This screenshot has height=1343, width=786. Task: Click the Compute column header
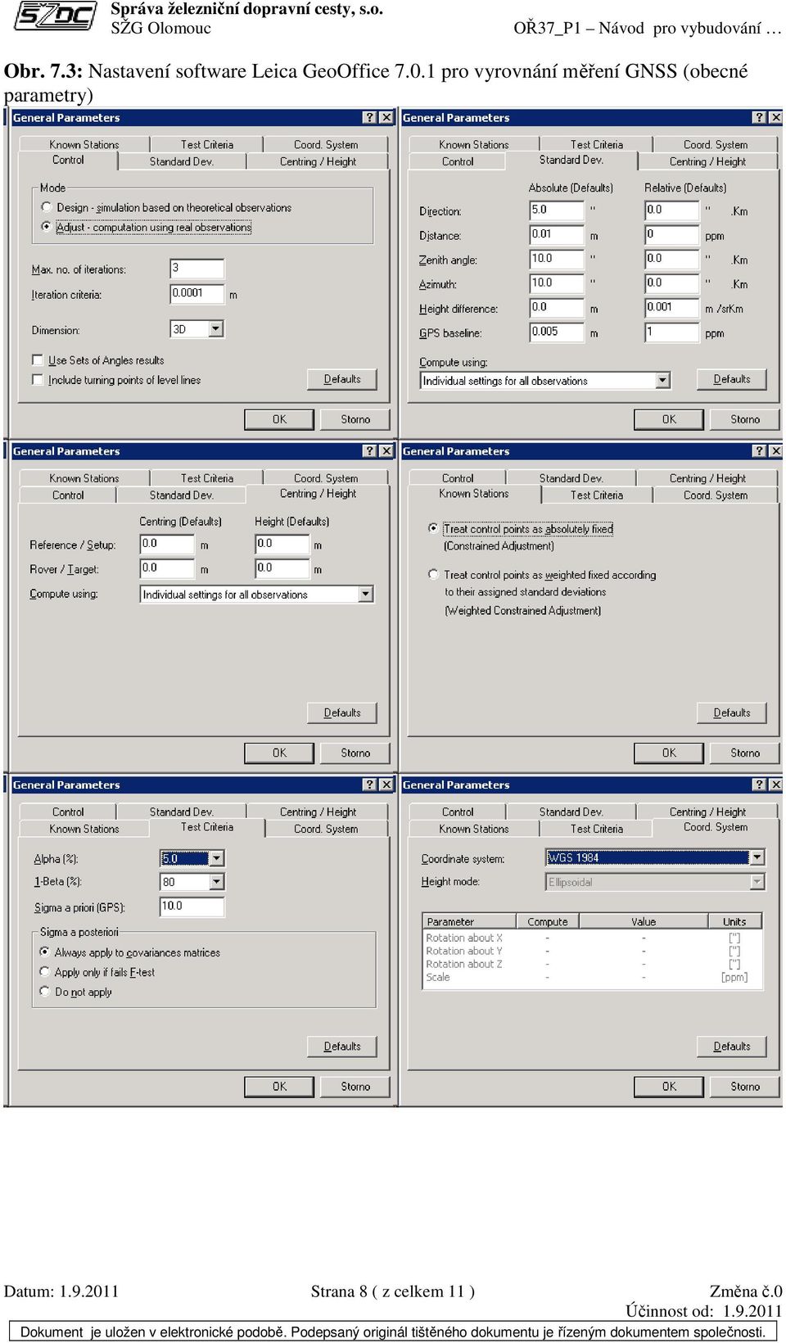tap(548, 921)
